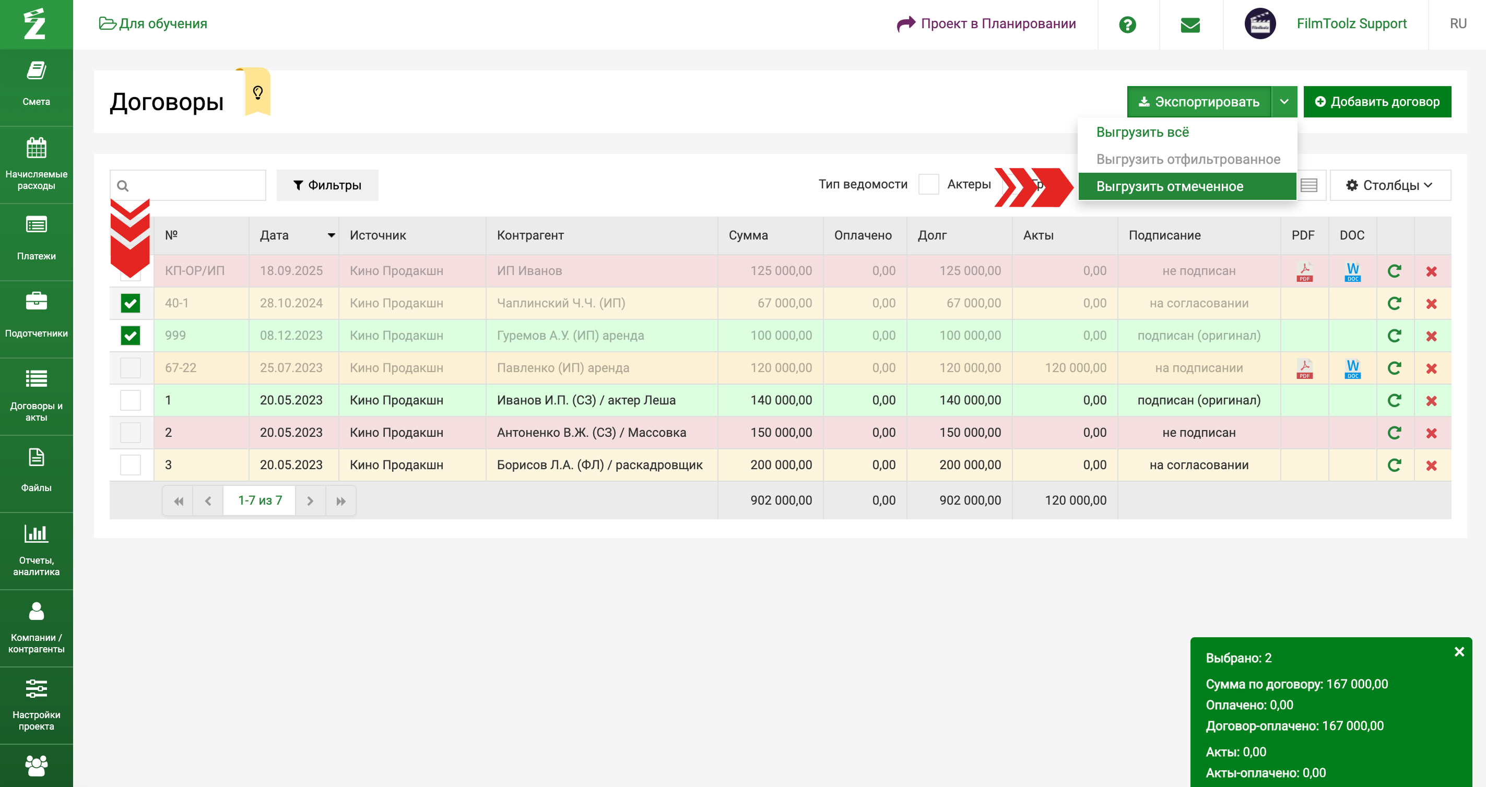The image size is (1486, 787).
Task: Open messages envelope icon in header
Action: click(x=1190, y=24)
